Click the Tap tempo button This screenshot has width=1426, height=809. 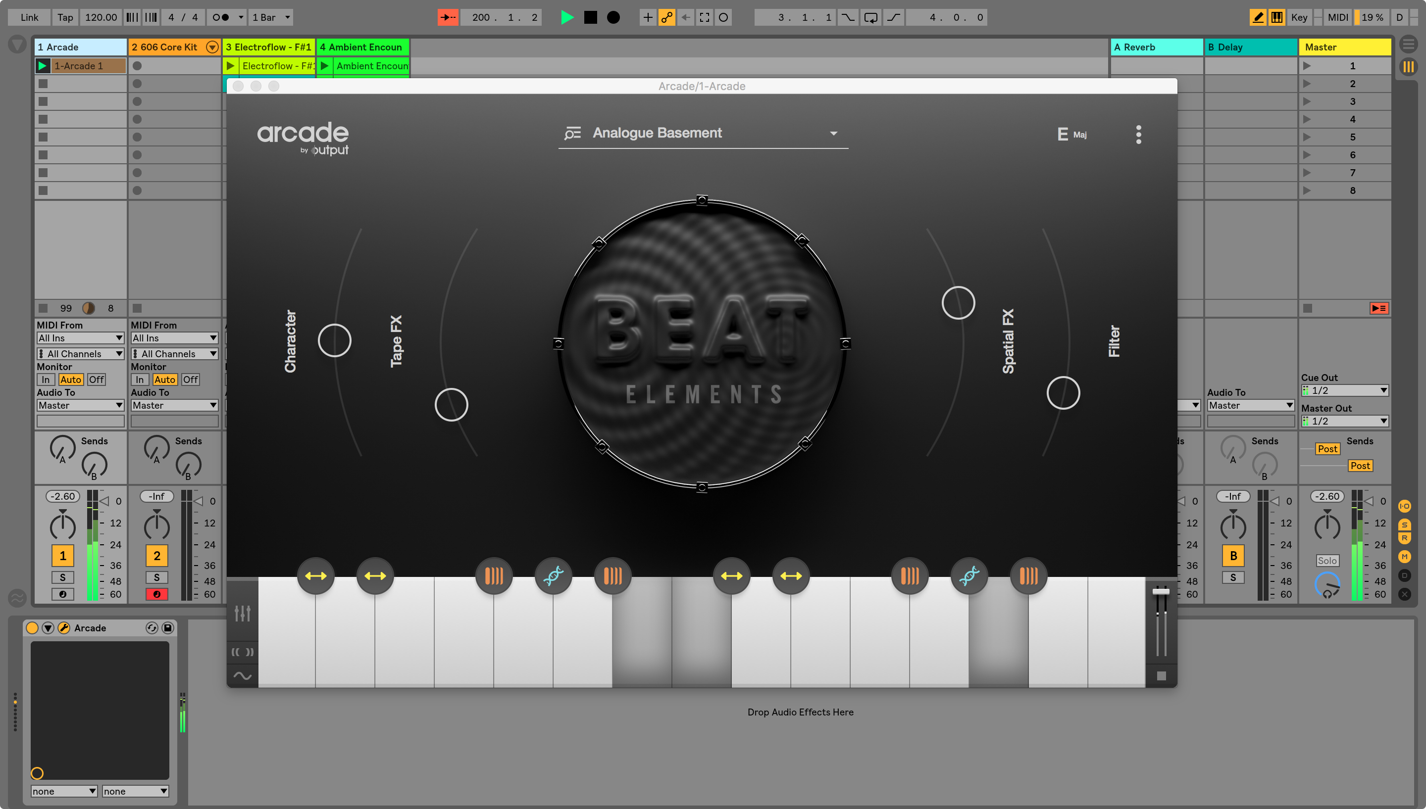pyautogui.click(x=64, y=17)
